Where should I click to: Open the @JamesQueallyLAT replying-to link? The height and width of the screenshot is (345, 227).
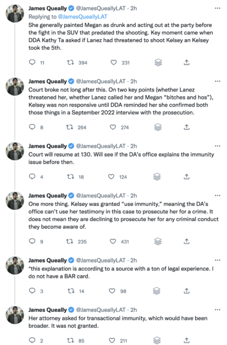[82, 17]
